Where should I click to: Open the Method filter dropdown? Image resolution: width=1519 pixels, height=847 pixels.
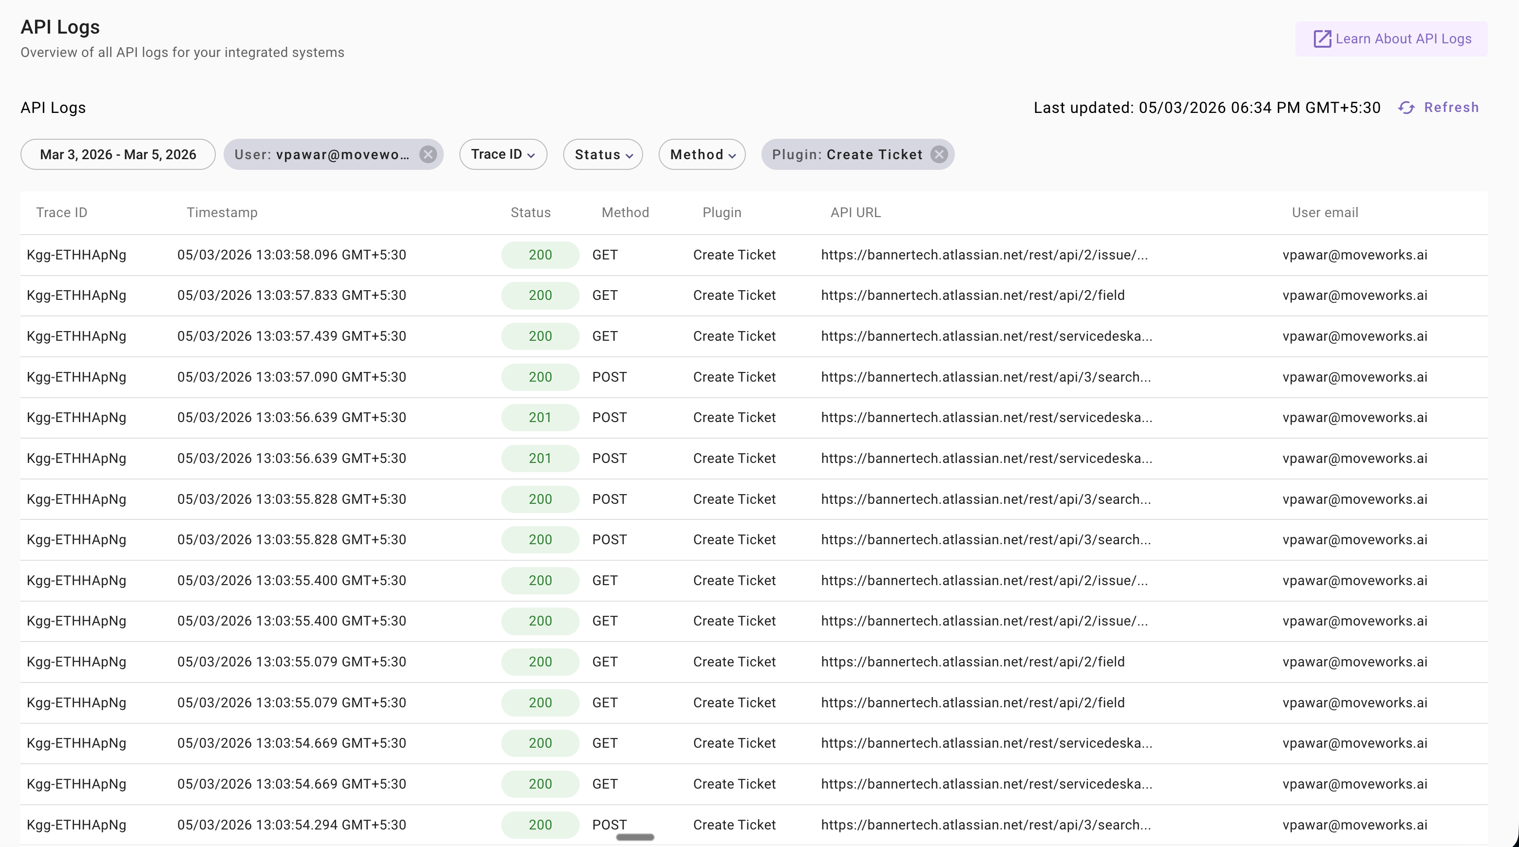coord(702,154)
